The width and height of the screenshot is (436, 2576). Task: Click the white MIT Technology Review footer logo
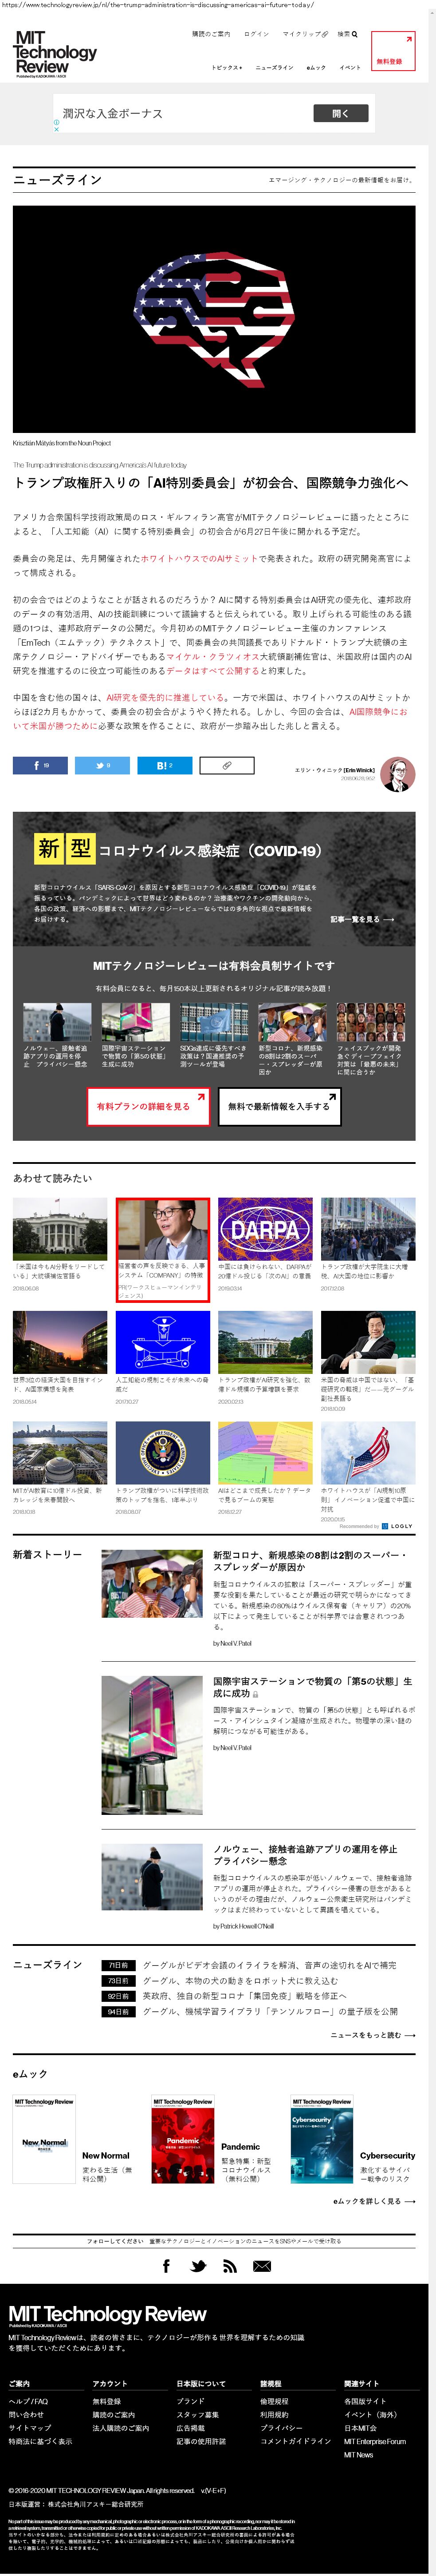coord(108,2316)
